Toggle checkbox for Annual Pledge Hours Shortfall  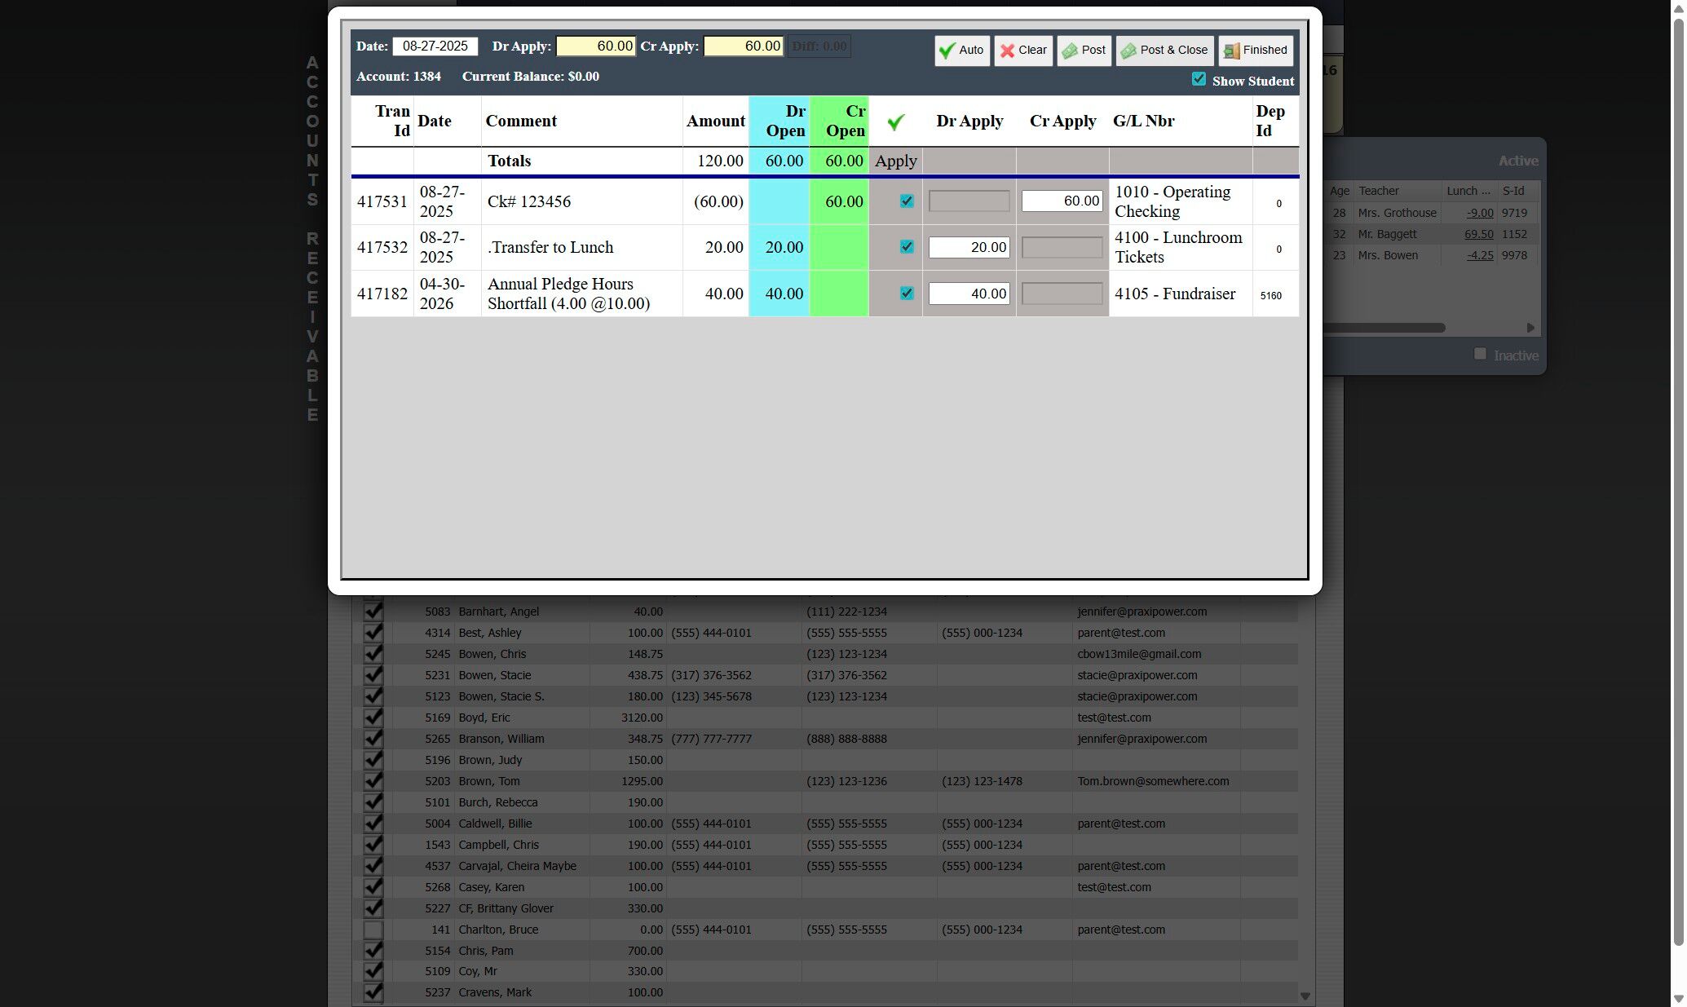coord(906,294)
